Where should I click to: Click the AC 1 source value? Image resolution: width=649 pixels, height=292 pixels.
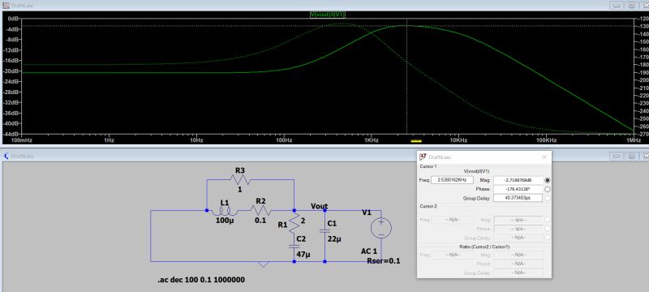click(x=369, y=251)
